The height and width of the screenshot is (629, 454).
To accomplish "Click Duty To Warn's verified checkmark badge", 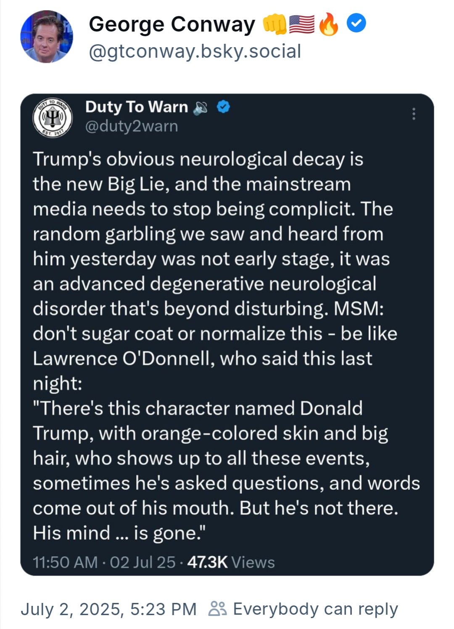I will click(223, 107).
